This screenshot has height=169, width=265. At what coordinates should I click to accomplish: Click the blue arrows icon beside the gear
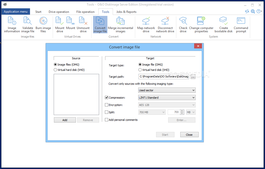click(247, 11)
